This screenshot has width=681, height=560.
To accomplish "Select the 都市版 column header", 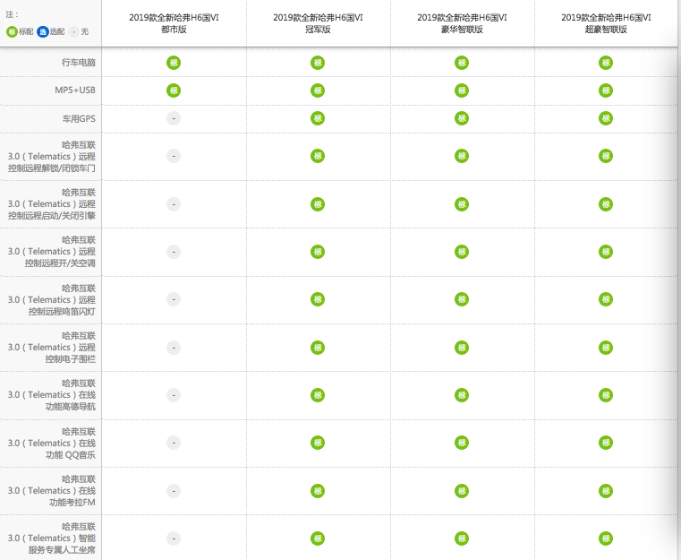I will click(x=174, y=23).
